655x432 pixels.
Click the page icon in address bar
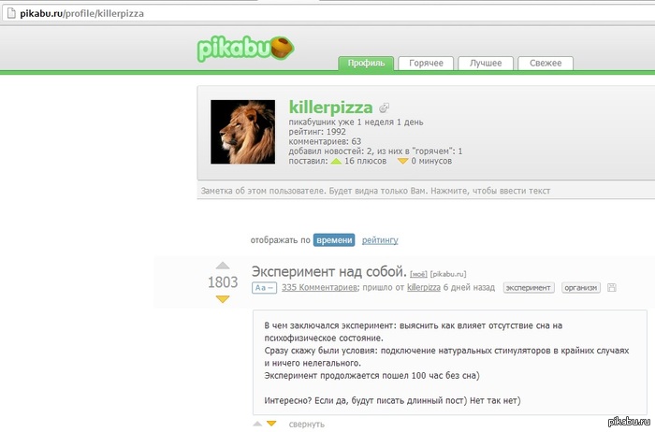11,13
